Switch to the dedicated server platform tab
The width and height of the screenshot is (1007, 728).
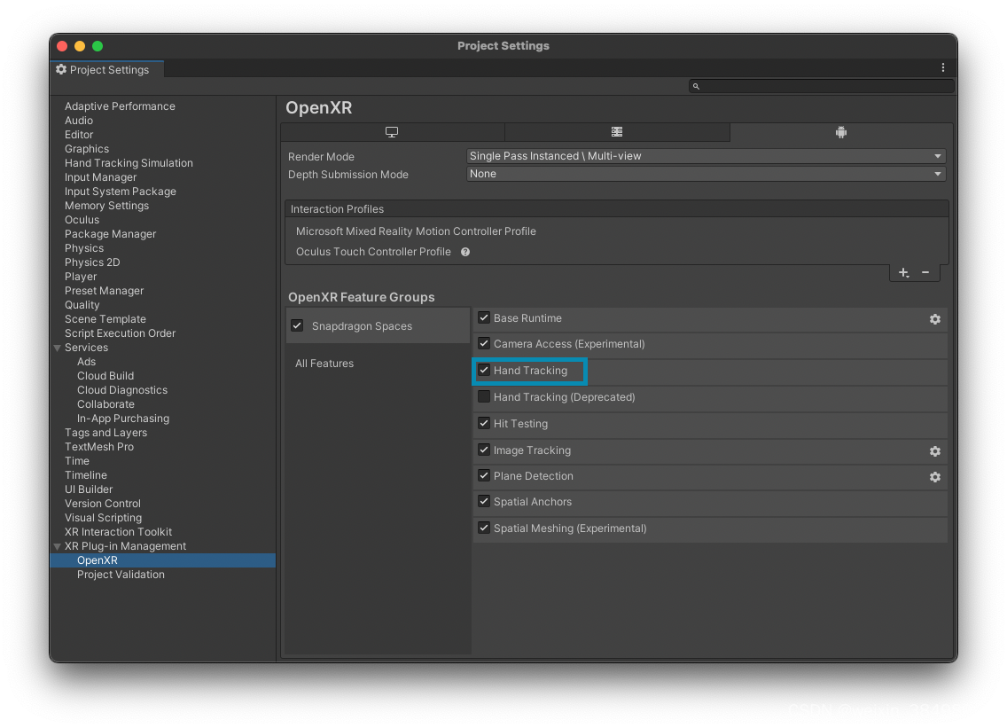tap(617, 132)
